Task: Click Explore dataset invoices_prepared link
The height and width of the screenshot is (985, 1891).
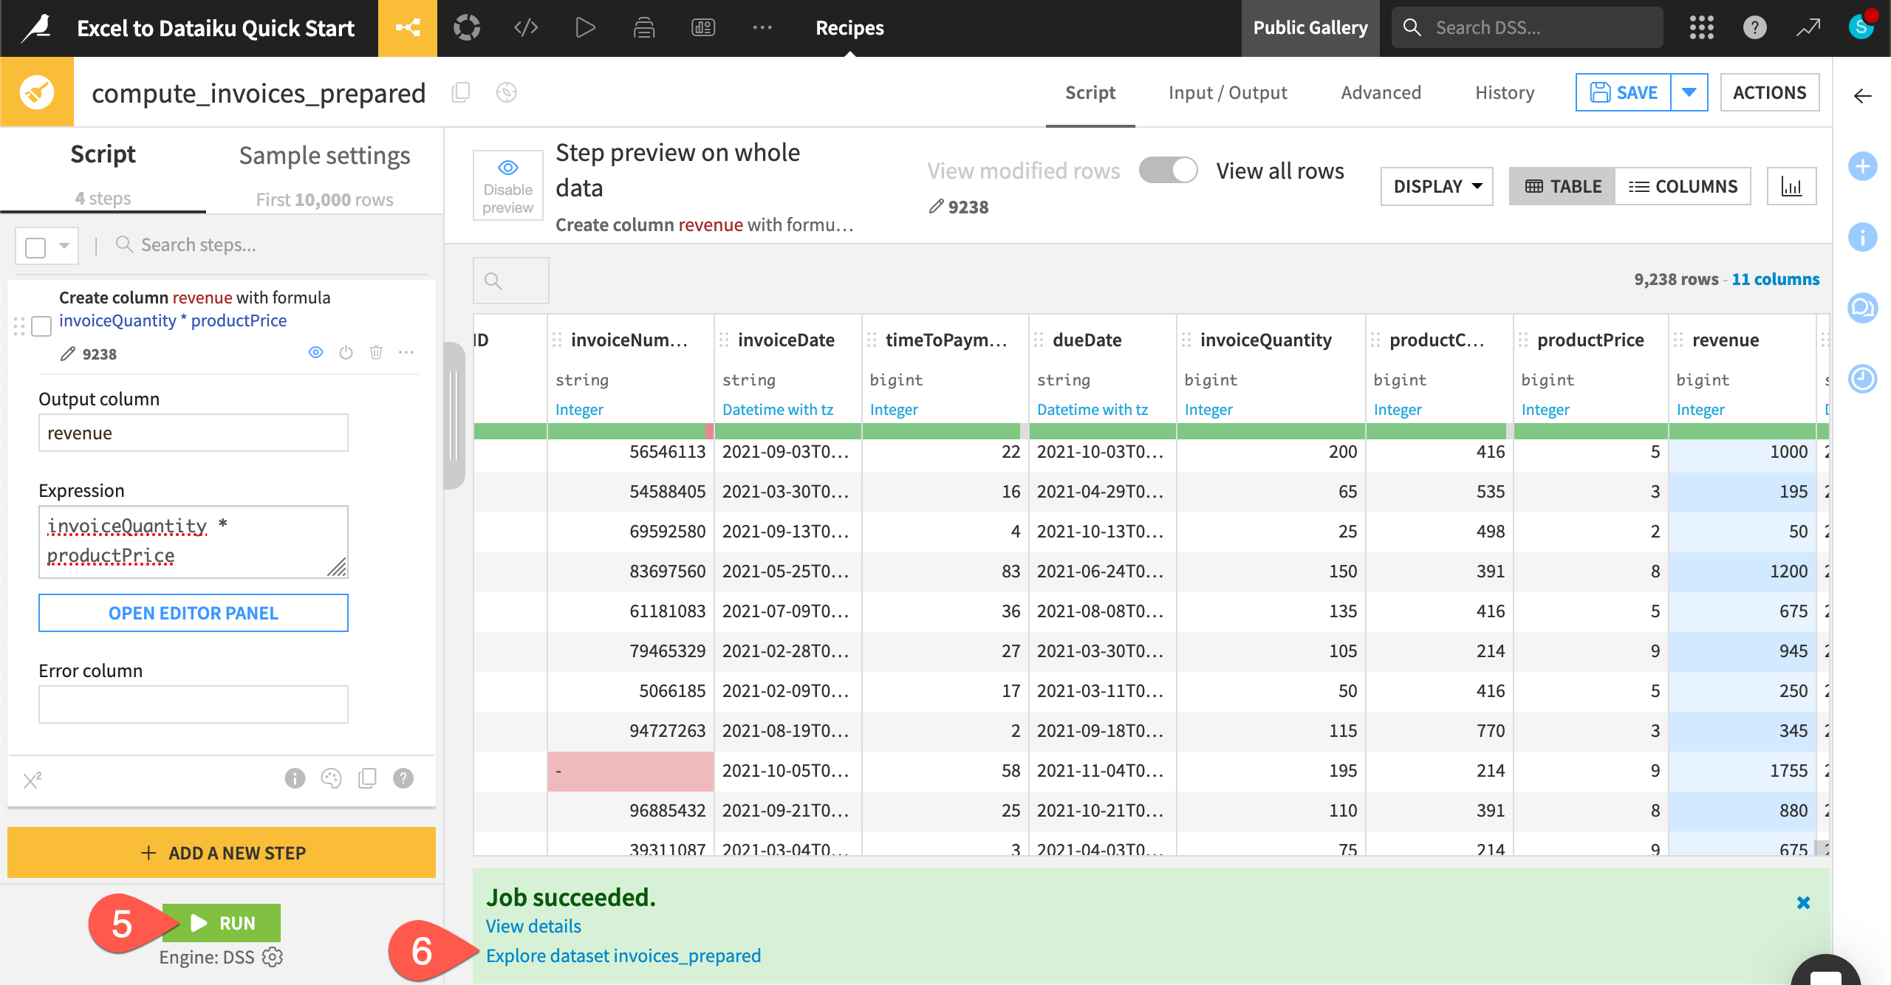Action: pos(623,955)
